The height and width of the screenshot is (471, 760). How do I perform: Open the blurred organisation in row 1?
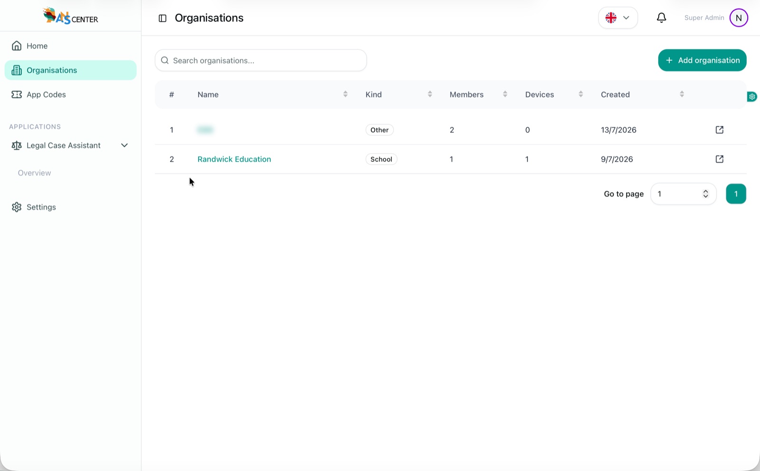(x=205, y=130)
